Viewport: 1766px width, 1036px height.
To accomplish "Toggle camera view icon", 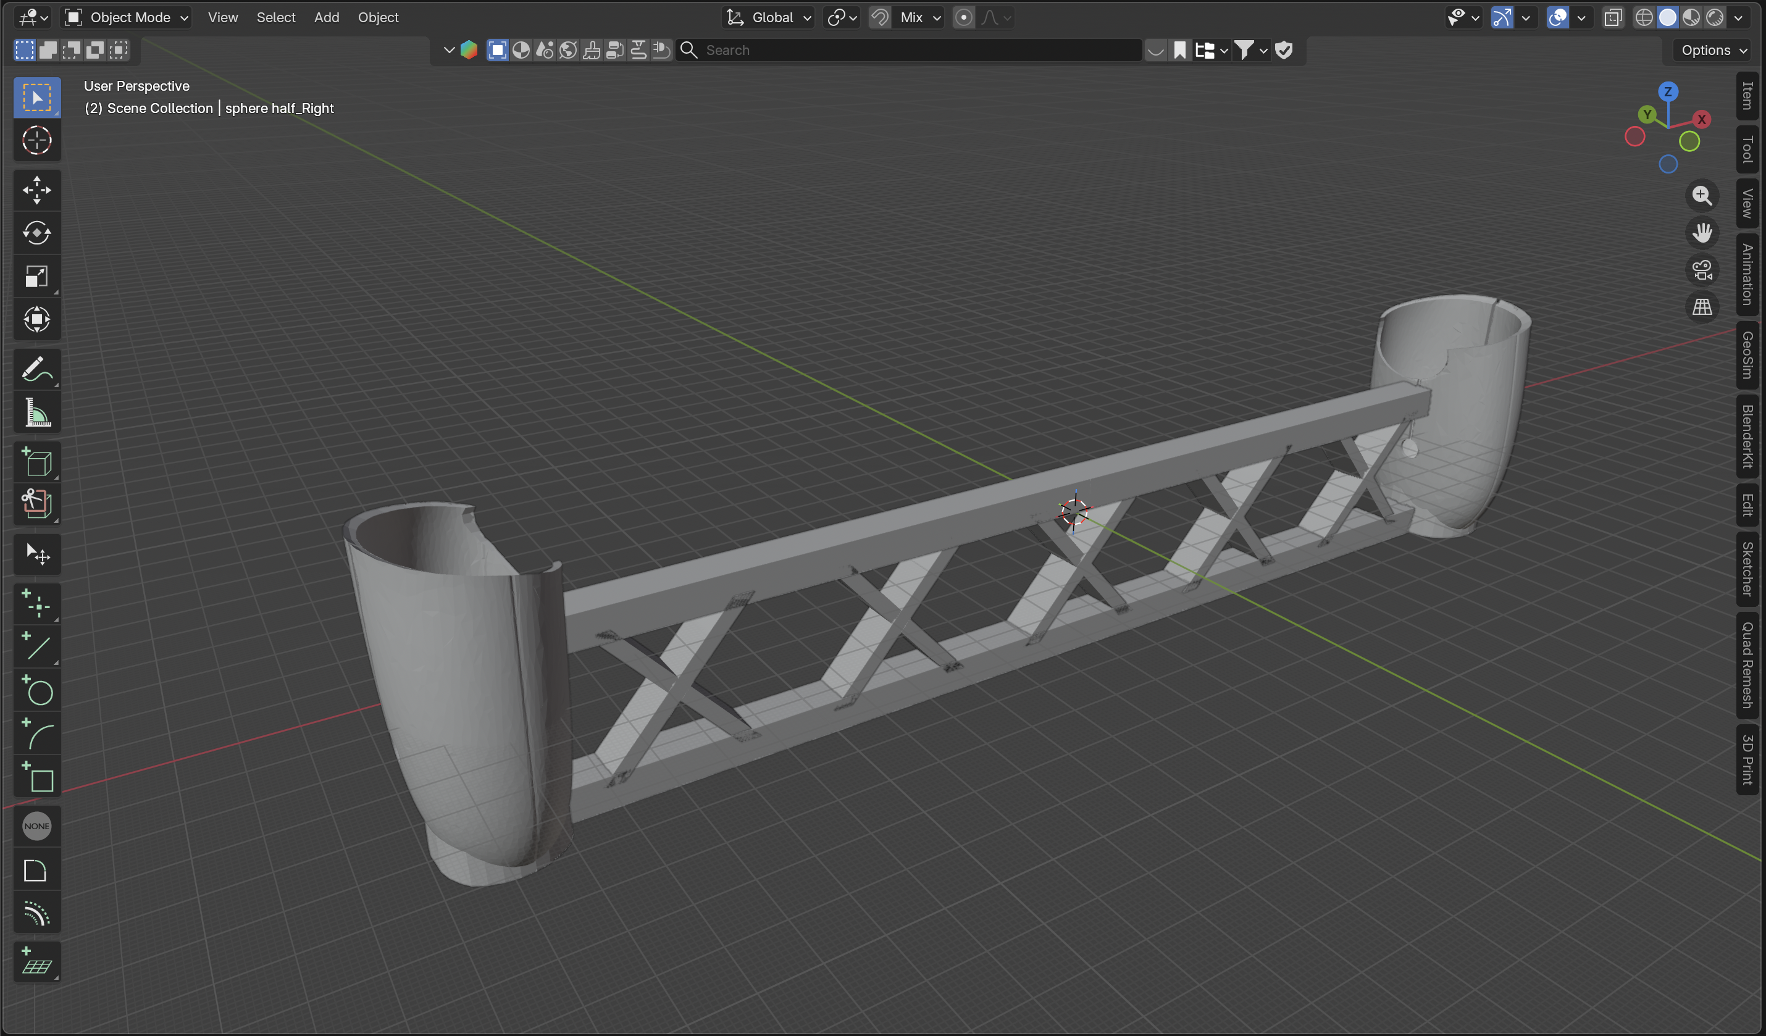I will [1702, 270].
